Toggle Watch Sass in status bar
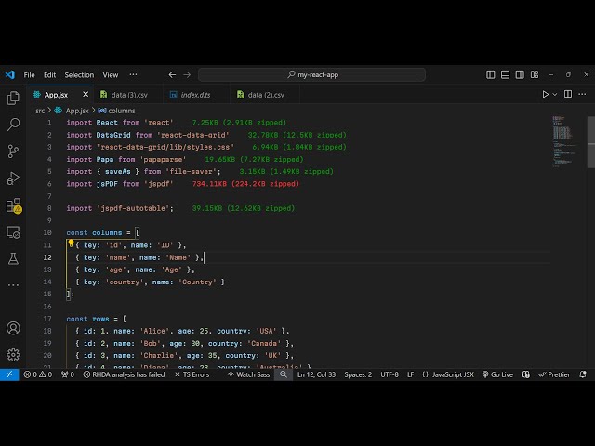The width and height of the screenshot is (595, 446). pos(248,374)
